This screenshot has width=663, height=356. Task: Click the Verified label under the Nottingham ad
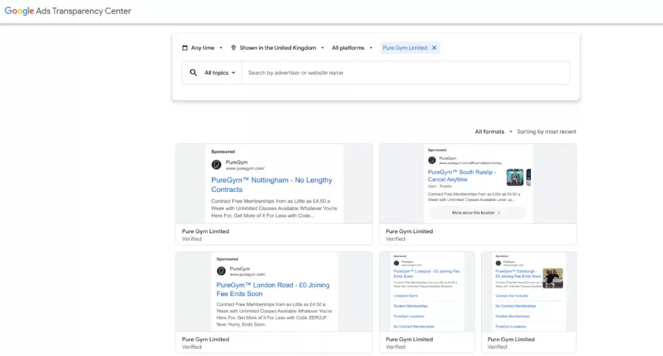tap(192, 239)
